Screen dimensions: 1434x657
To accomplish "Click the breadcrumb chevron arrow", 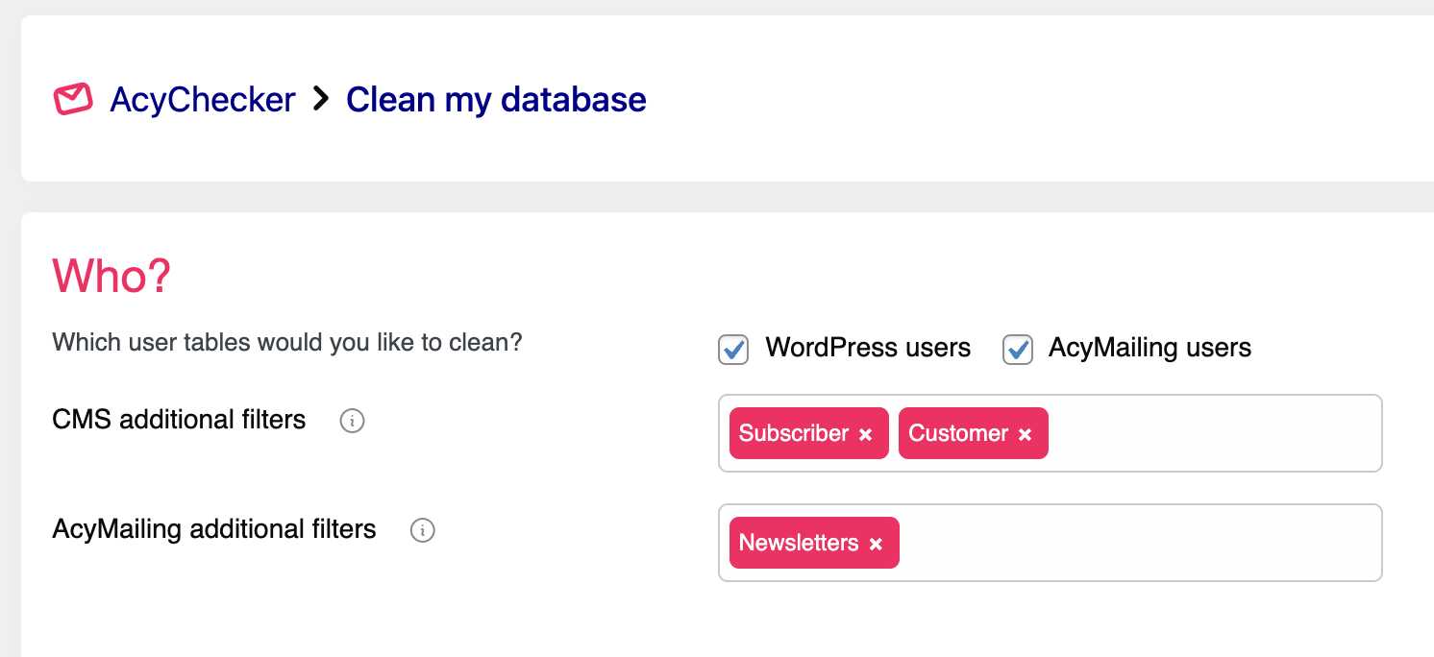I will click(321, 100).
